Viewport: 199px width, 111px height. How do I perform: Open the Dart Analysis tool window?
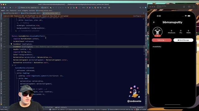[x=61, y=107]
